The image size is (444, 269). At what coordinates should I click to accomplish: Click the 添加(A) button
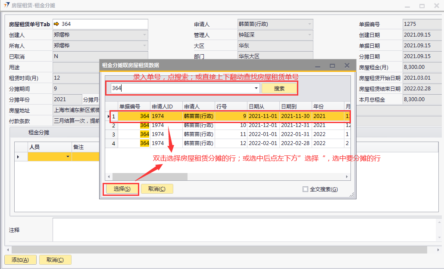click(x=20, y=260)
